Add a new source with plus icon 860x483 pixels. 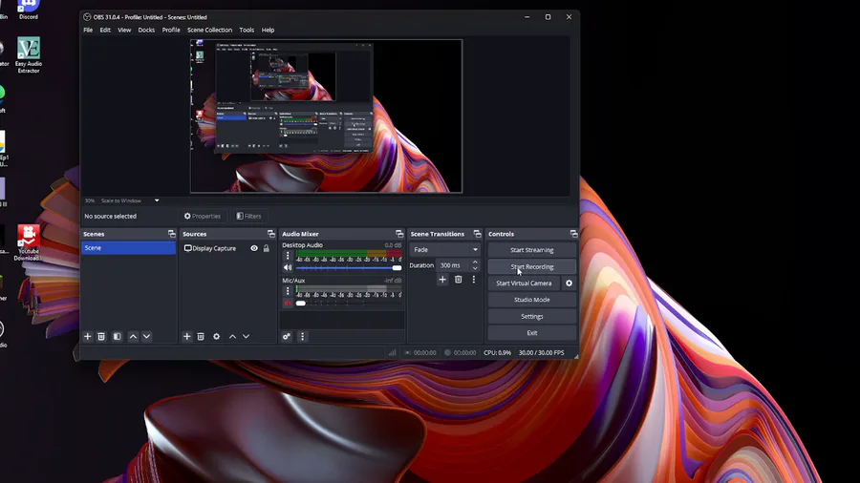pos(186,336)
